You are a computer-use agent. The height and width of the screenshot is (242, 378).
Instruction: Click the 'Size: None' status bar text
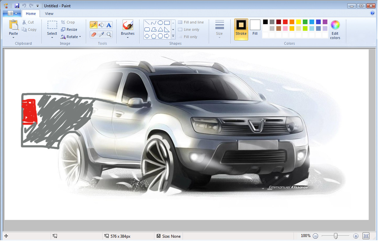tap(172, 236)
